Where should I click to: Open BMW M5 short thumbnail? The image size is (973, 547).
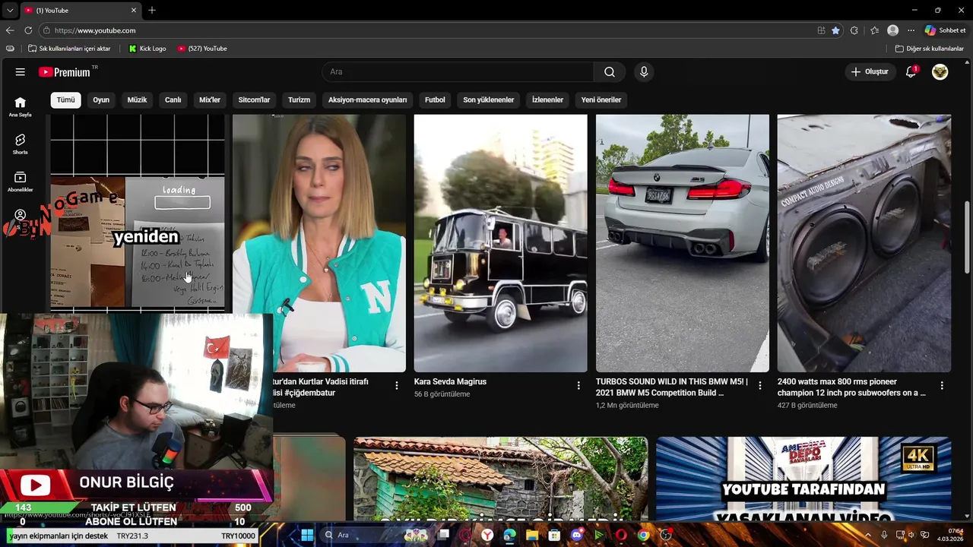682,243
